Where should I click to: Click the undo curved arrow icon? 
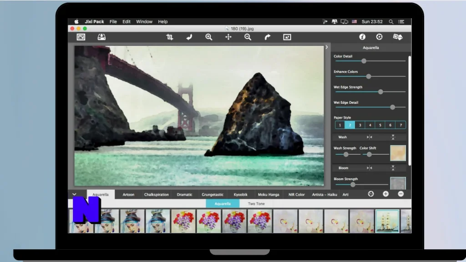[189, 37]
